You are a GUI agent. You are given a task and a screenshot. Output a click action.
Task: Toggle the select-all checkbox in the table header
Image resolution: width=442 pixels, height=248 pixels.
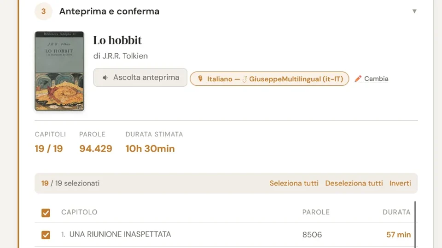click(46, 213)
